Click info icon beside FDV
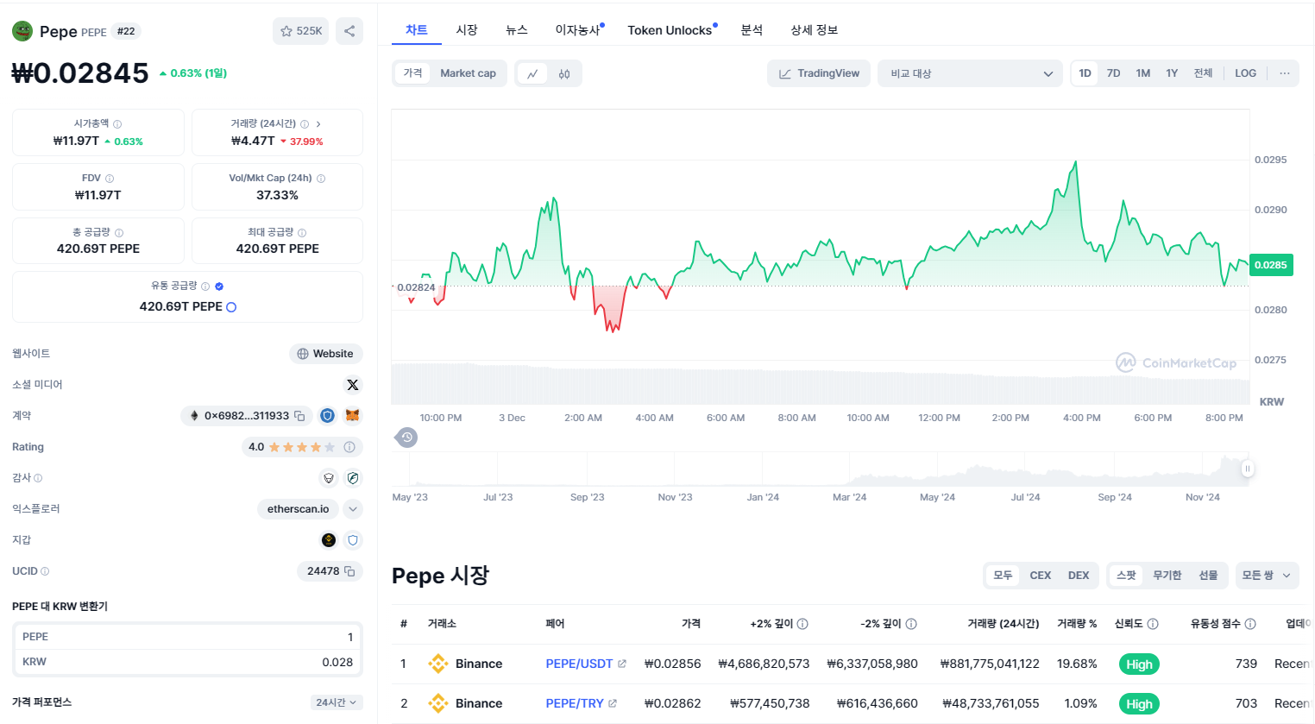Viewport: 1315px width, 724px height. click(110, 179)
